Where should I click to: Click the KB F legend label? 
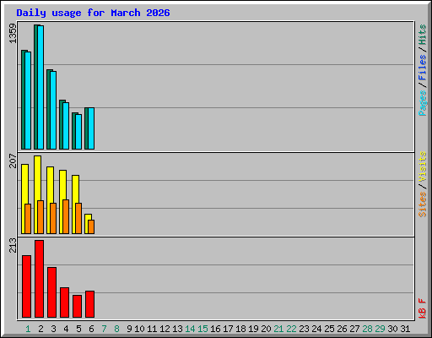pyautogui.click(x=422, y=308)
